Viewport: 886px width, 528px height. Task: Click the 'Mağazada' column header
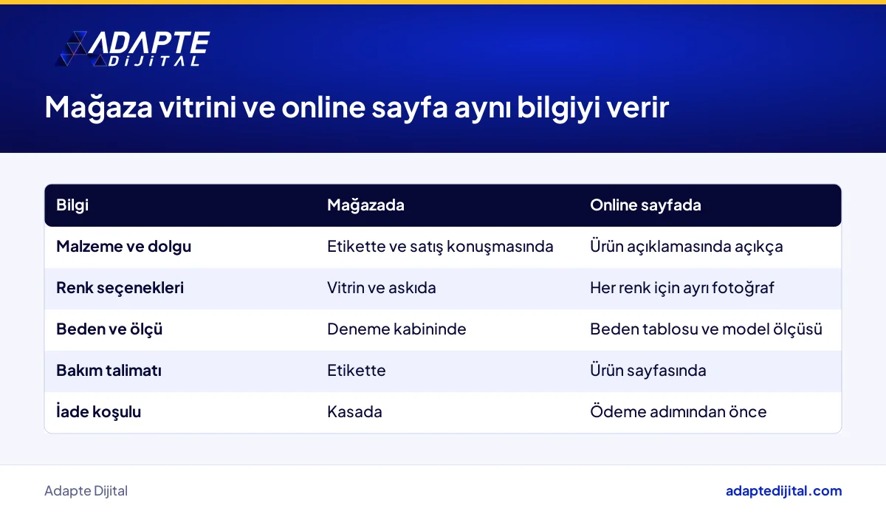[x=365, y=205]
